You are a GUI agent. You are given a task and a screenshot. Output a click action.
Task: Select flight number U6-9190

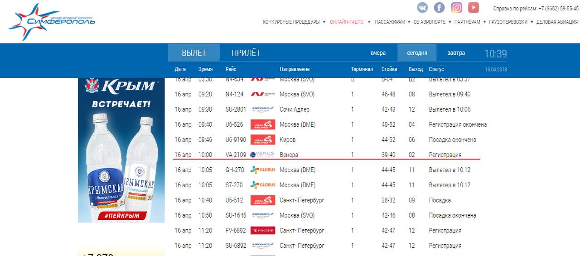tap(236, 140)
